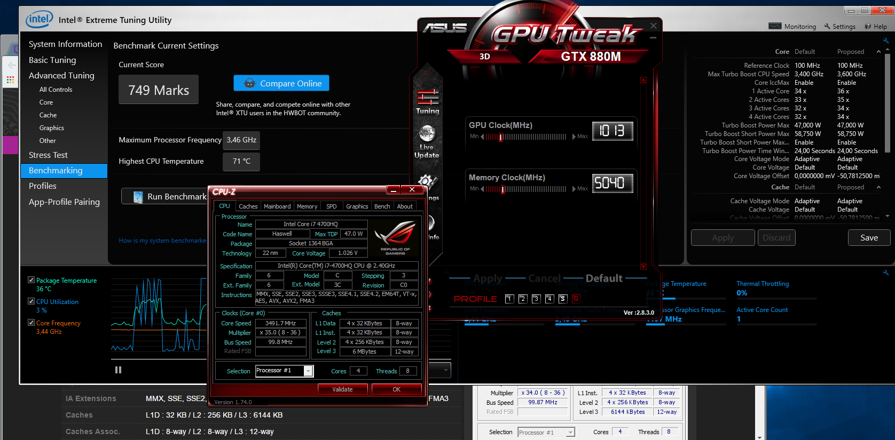Click Validate in CPU-Z
The width and height of the screenshot is (895, 440).
[342, 389]
